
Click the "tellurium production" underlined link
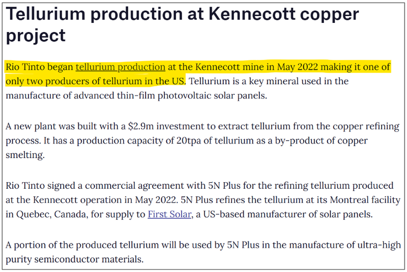[120, 67]
